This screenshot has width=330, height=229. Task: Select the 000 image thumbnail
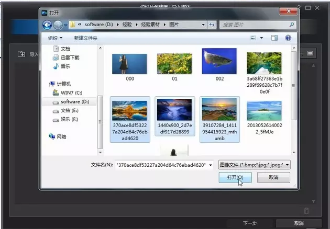point(130,64)
